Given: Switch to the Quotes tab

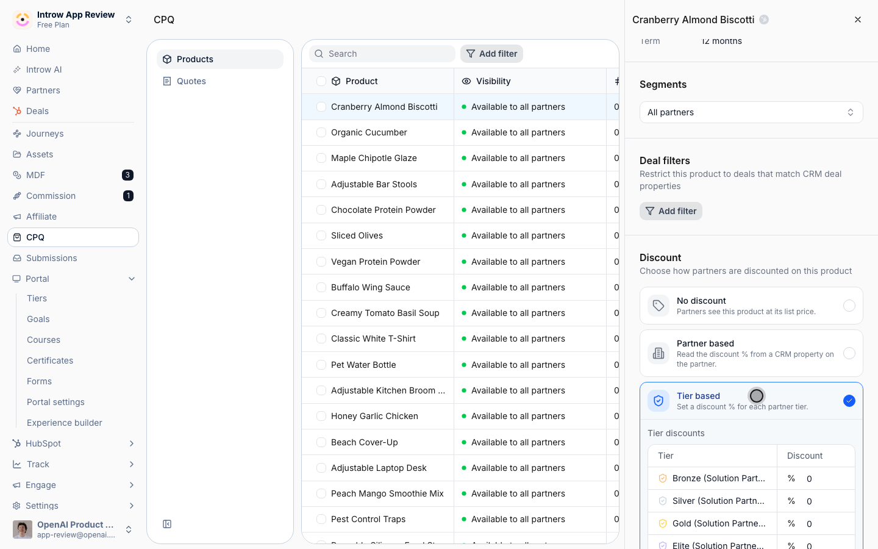Looking at the screenshot, I should point(220,81).
